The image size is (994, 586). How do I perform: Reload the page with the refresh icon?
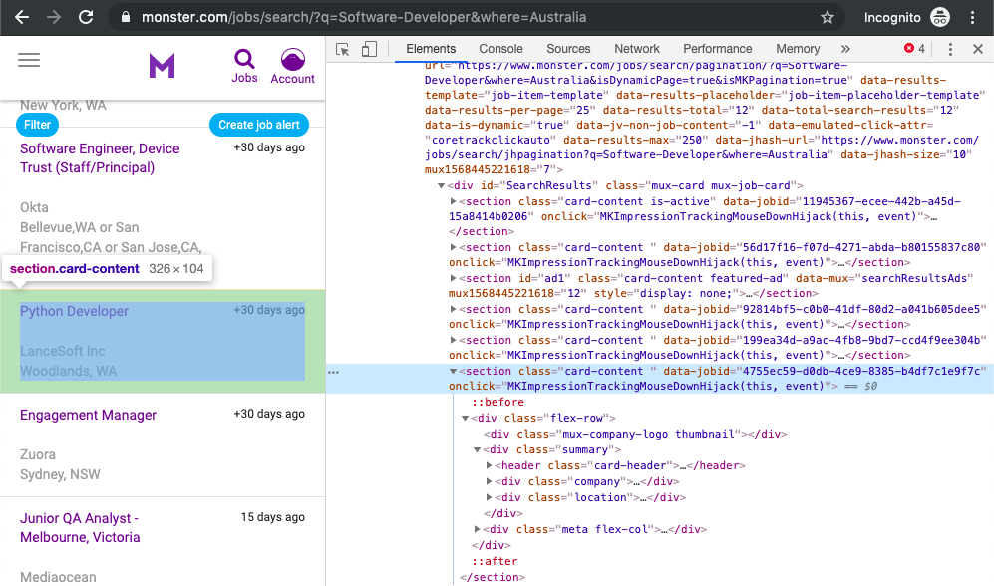(x=86, y=17)
